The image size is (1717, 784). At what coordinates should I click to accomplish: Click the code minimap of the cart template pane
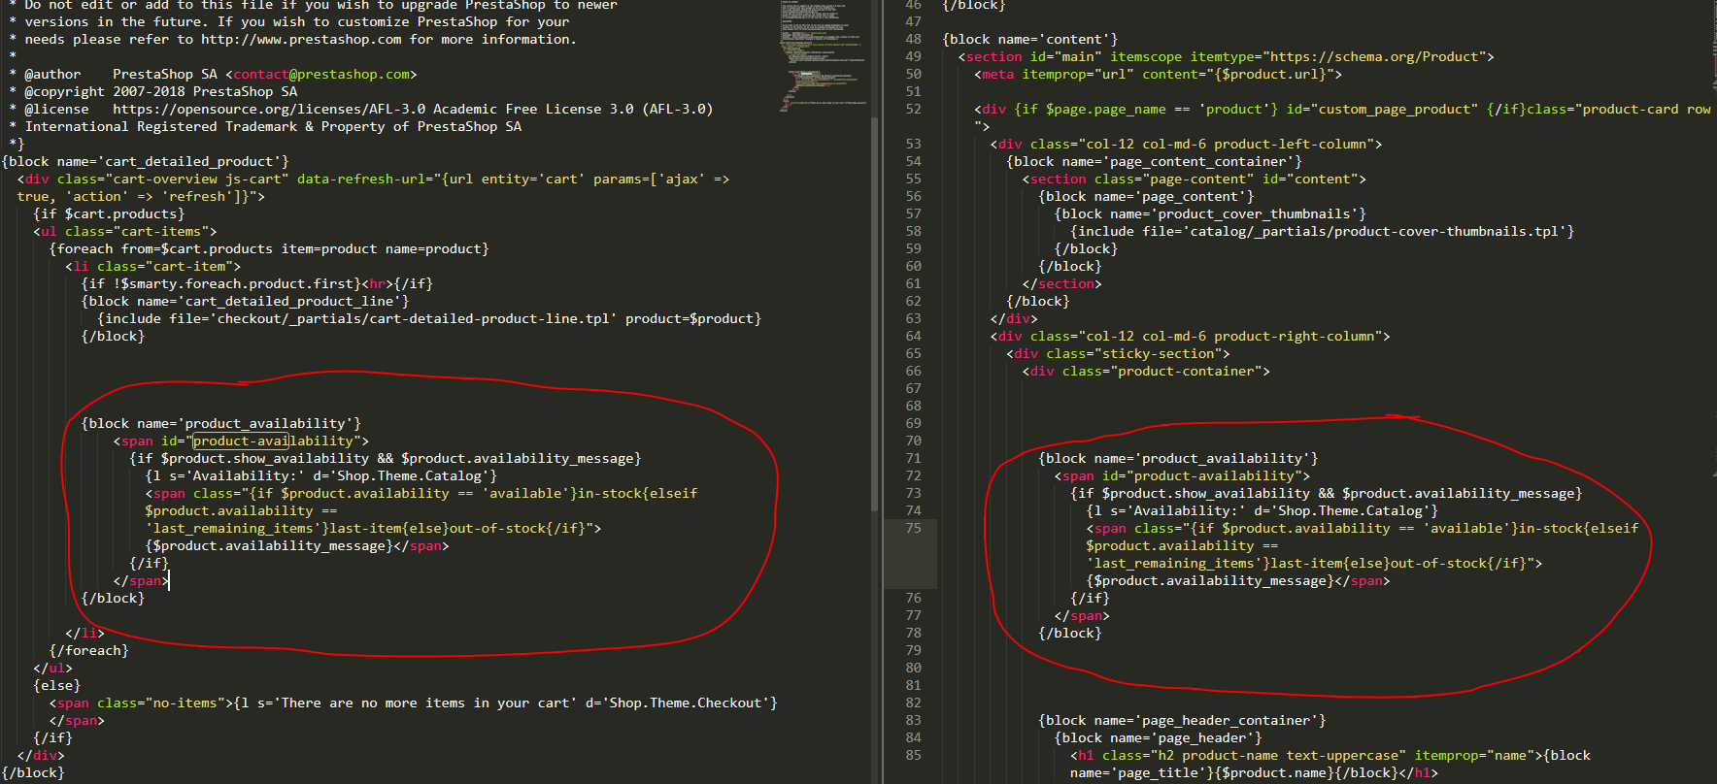coord(823,54)
